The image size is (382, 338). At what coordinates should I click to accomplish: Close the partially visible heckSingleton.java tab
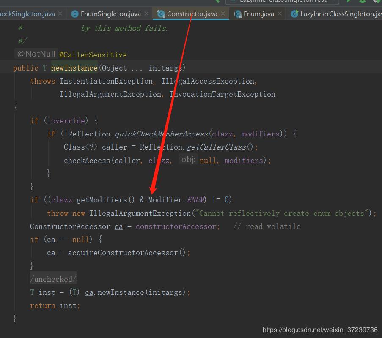(60, 14)
